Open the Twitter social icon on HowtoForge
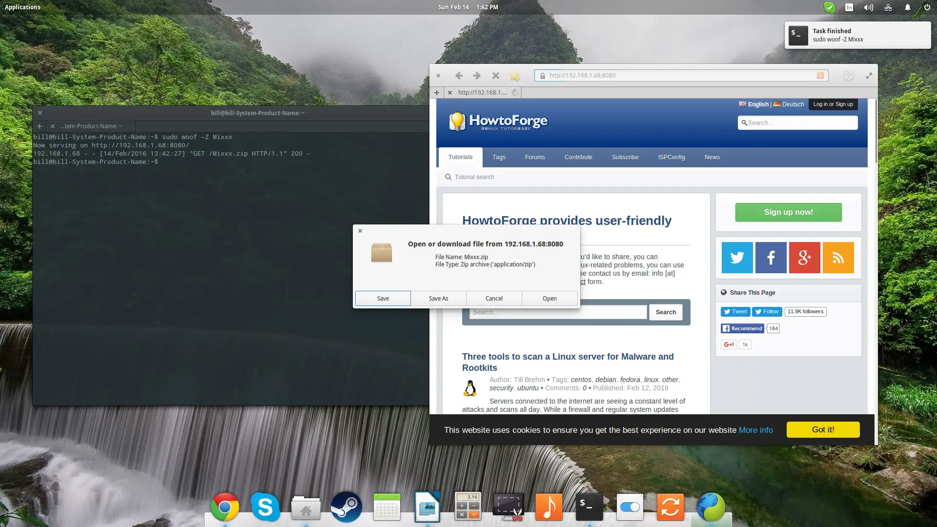The width and height of the screenshot is (937, 527). [x=737, y=257]
